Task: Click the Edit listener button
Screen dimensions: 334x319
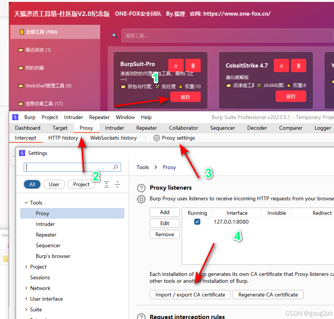Action: (165, 223)
